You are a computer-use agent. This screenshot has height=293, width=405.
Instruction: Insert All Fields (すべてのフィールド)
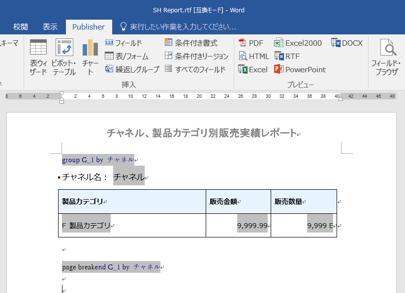[195, 69]
